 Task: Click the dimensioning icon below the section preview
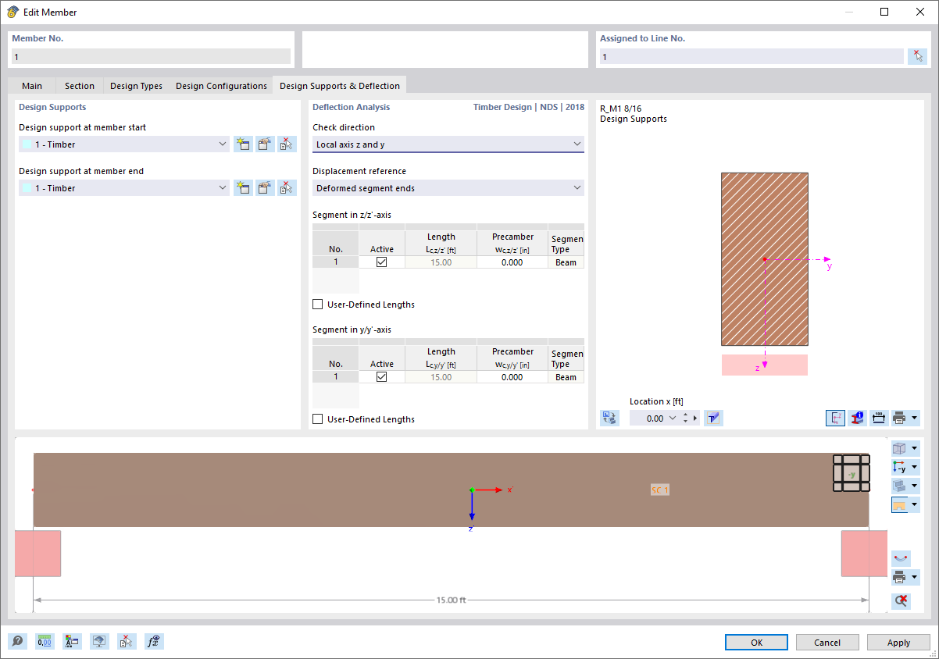878,418
